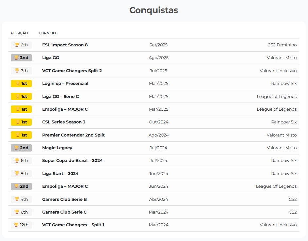Click 8th position label
308x241 pixels.
click(x=24, y=173)
